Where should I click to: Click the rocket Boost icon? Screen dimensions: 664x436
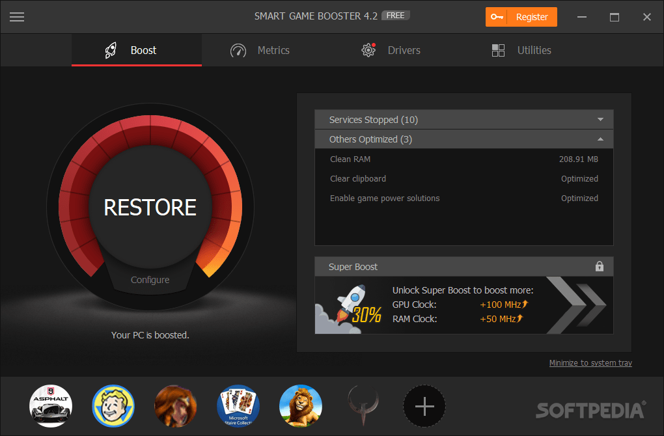tap(111, 50)
